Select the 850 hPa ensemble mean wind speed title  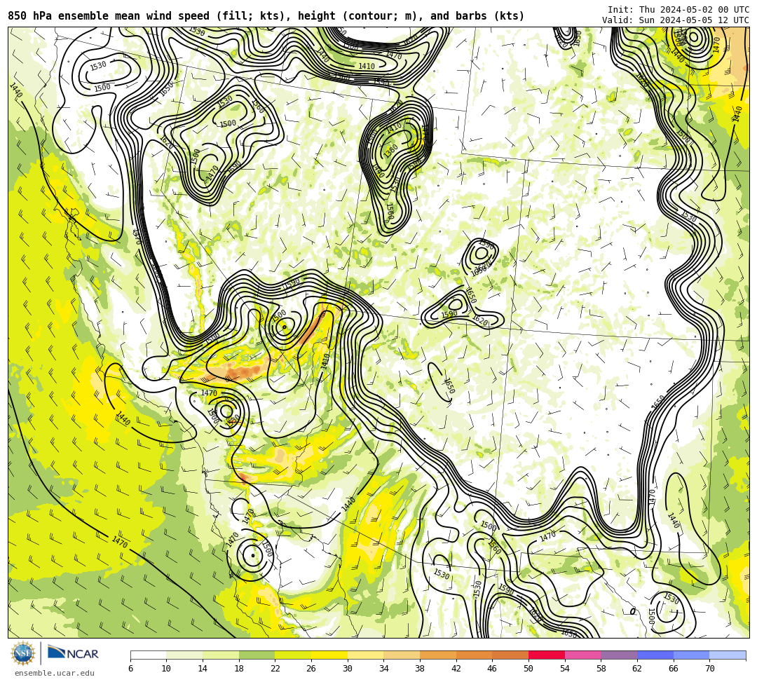[266, 16]
